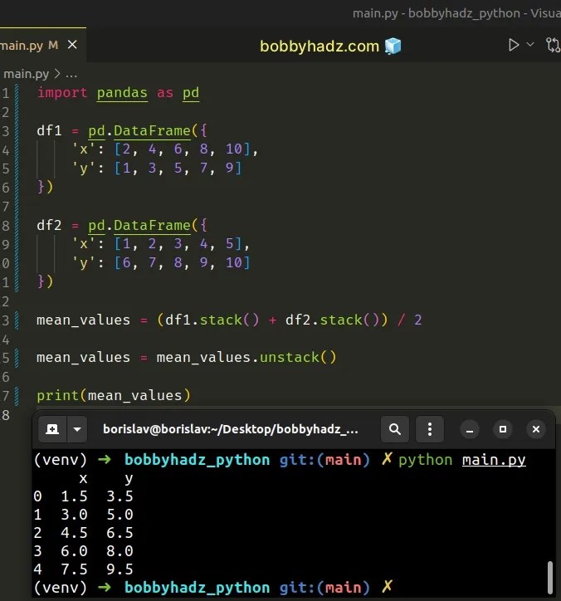
Task: Click 'x' column header in terminal output
Action: (83, 478)
